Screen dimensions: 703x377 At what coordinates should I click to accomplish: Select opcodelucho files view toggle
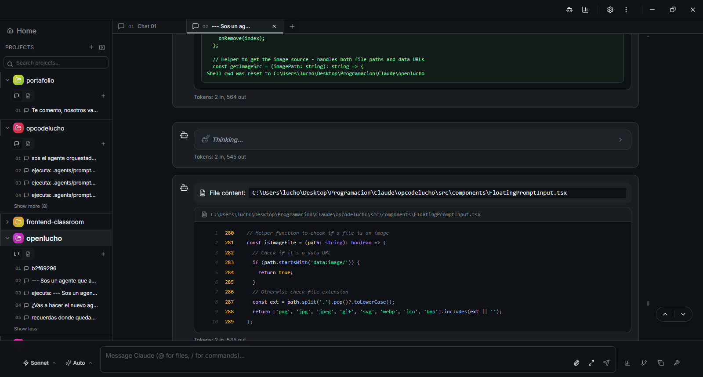tap(28, 144)
